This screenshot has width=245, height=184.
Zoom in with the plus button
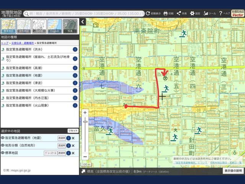point(85,112)
